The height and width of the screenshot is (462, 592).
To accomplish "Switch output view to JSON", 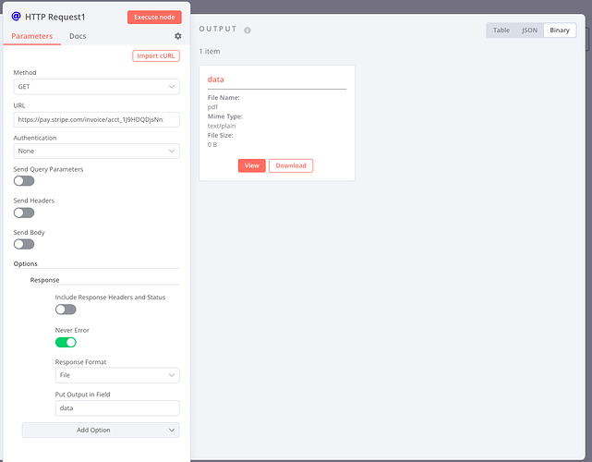I will [x=529, y=30].
